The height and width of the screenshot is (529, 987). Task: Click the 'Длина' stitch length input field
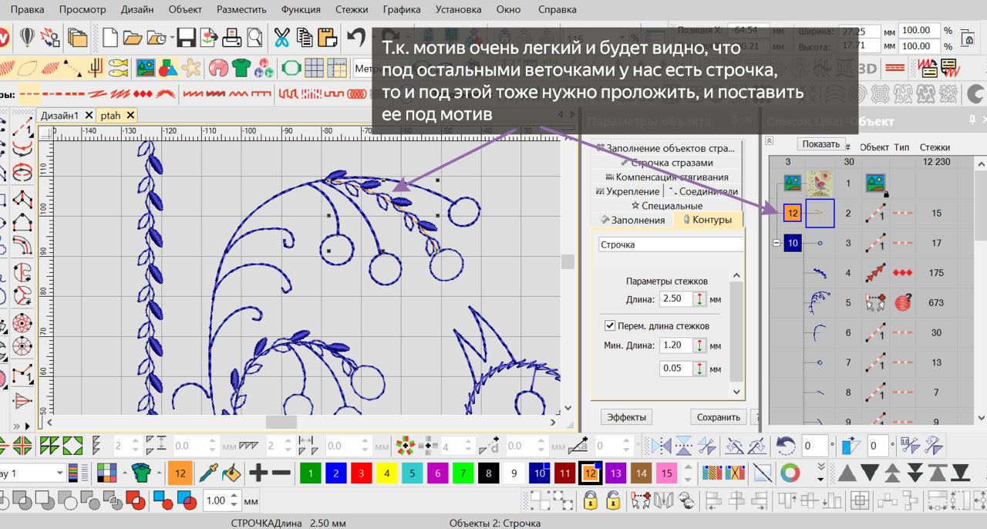675,299
